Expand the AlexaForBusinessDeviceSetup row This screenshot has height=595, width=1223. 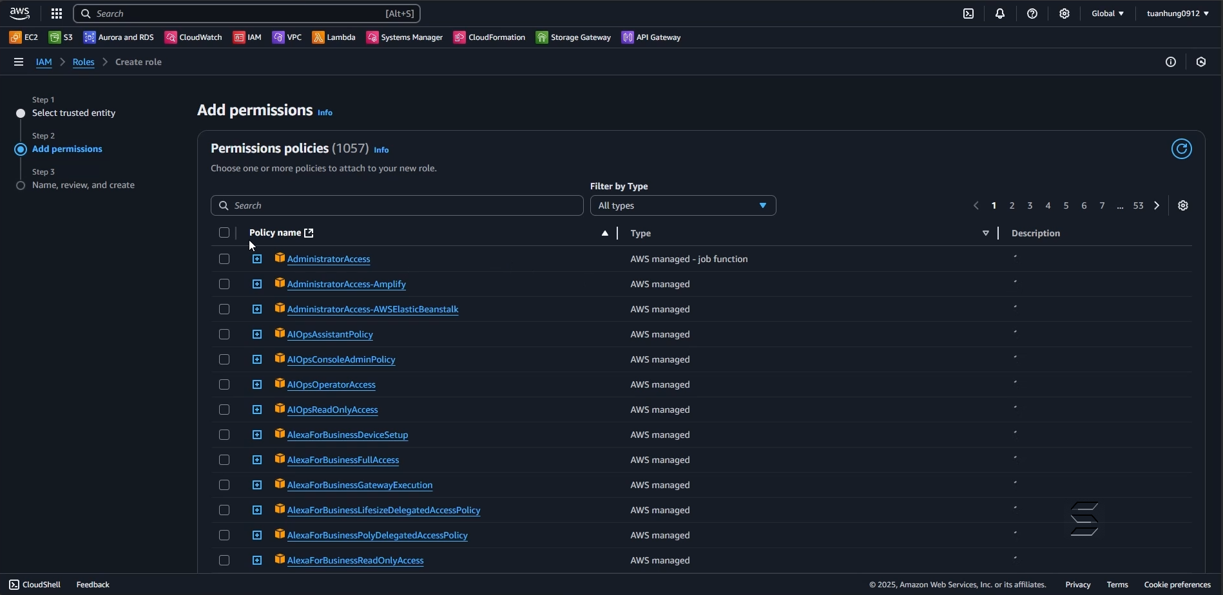[x=257, y=435]
